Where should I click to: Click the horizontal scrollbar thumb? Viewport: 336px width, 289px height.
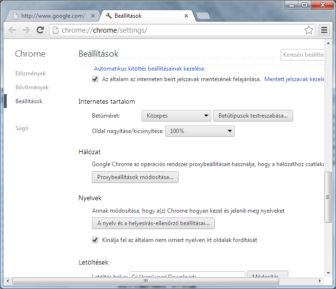tap(146, 281)
